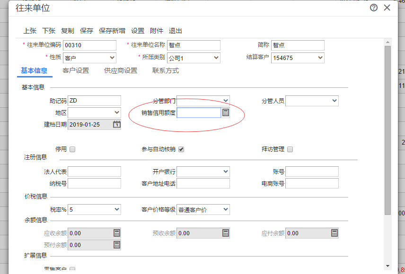
Task: Click calculator icon beside 预付余额
Action: 117,245
